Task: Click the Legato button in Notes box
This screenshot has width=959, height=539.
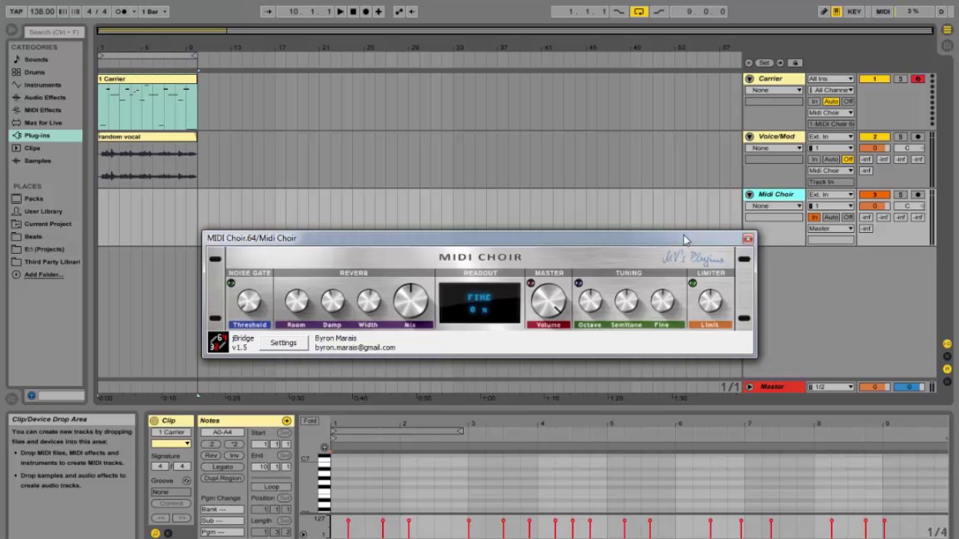Action: pyautogui.click(x=223, y=466)
